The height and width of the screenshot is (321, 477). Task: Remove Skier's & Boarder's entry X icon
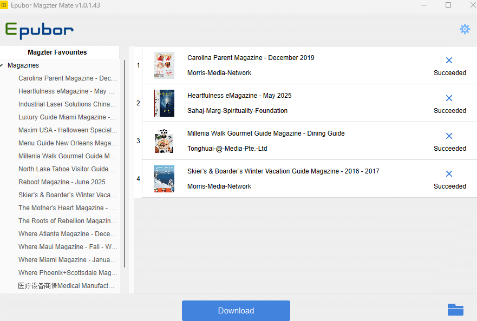click(x=449, y=174)
